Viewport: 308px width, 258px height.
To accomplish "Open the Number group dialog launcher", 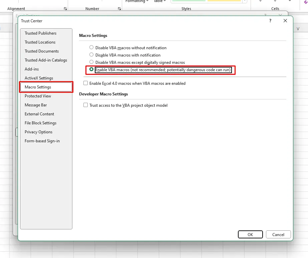I will click(x=119, y=9).
